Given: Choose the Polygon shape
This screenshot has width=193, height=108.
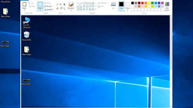Looking at the screenshot, I should (93, 3).
